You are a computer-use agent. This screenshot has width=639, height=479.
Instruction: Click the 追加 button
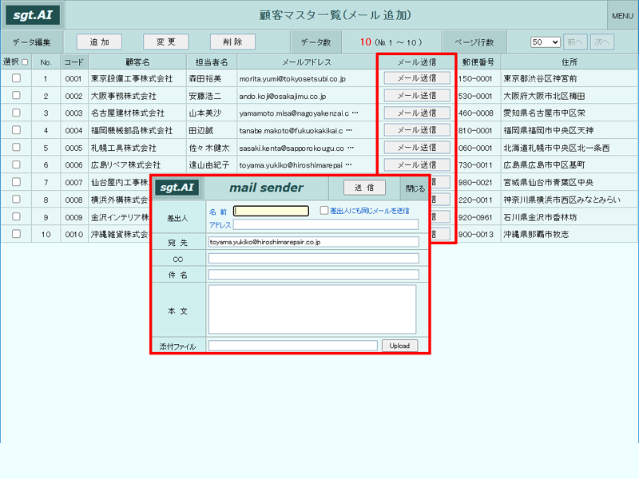[99, 42]
